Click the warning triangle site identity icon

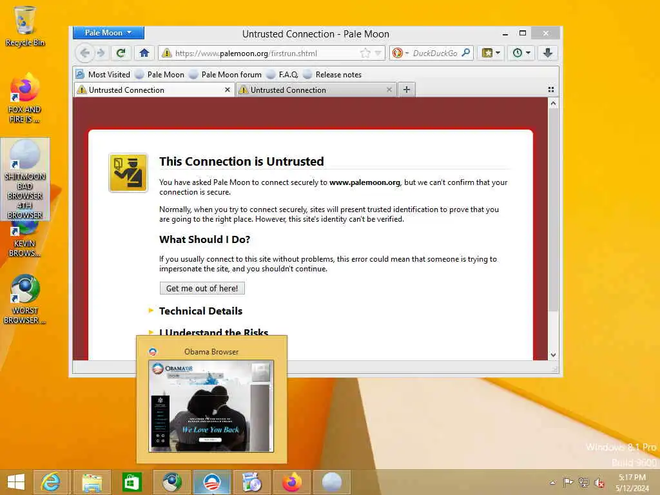167,53
